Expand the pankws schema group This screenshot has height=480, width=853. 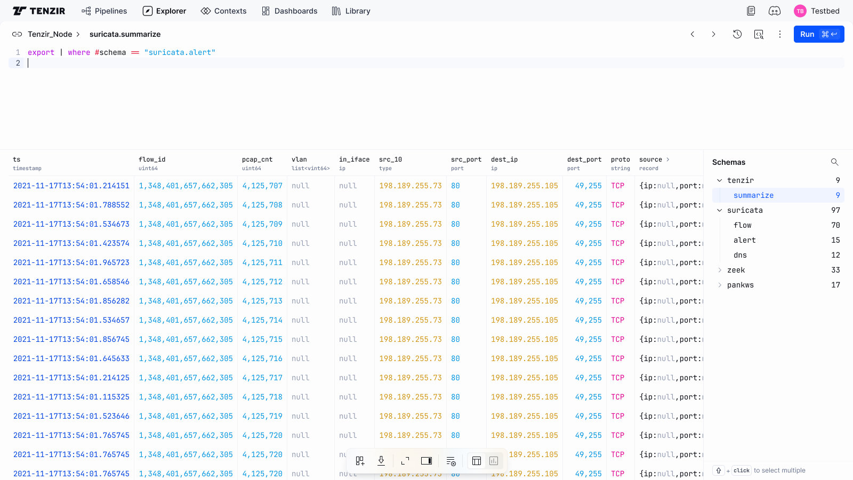coord(720,285)
